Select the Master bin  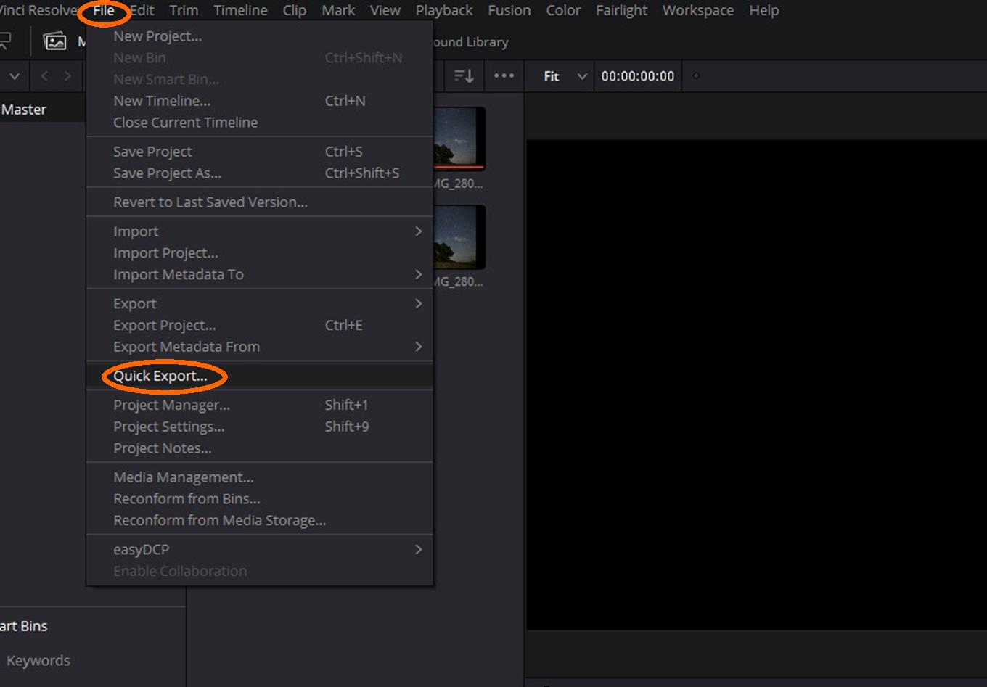tap(25, 110)
